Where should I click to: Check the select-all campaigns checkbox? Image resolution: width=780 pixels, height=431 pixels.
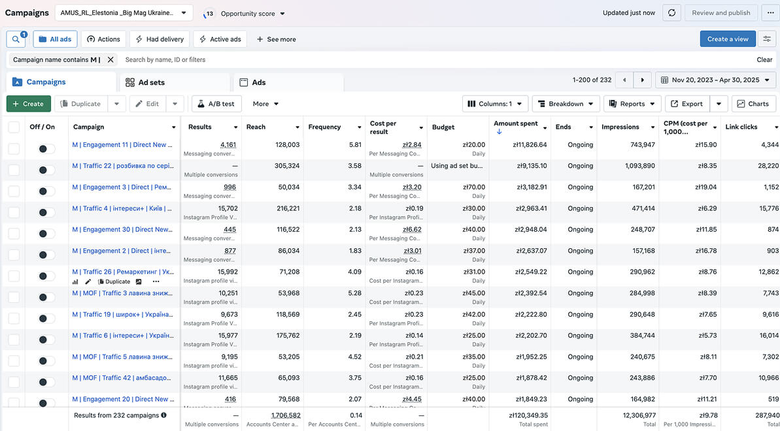click(x=14, y=127)
